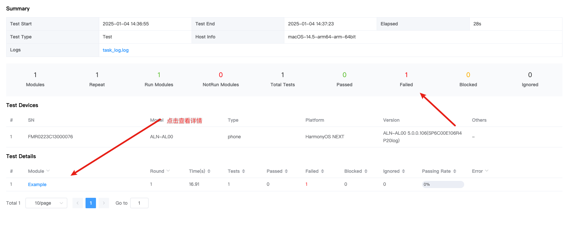Sort the Failed column using arrows

(x=323, y=171)
